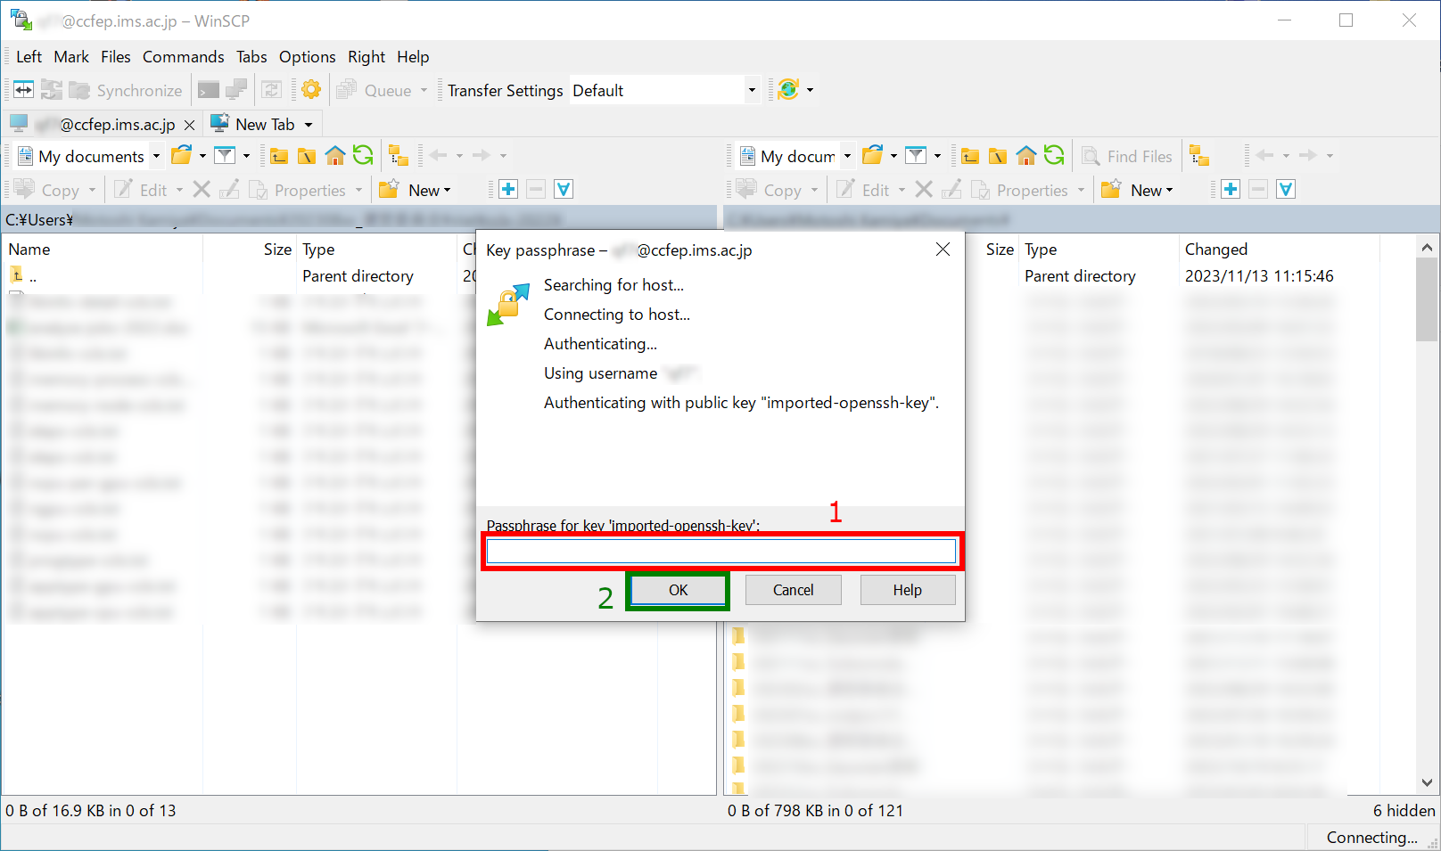Image resolution: width=1441 pixels, height=851 pixels.
Task: Go to parent directory in right panel
Action: [970, 157]
